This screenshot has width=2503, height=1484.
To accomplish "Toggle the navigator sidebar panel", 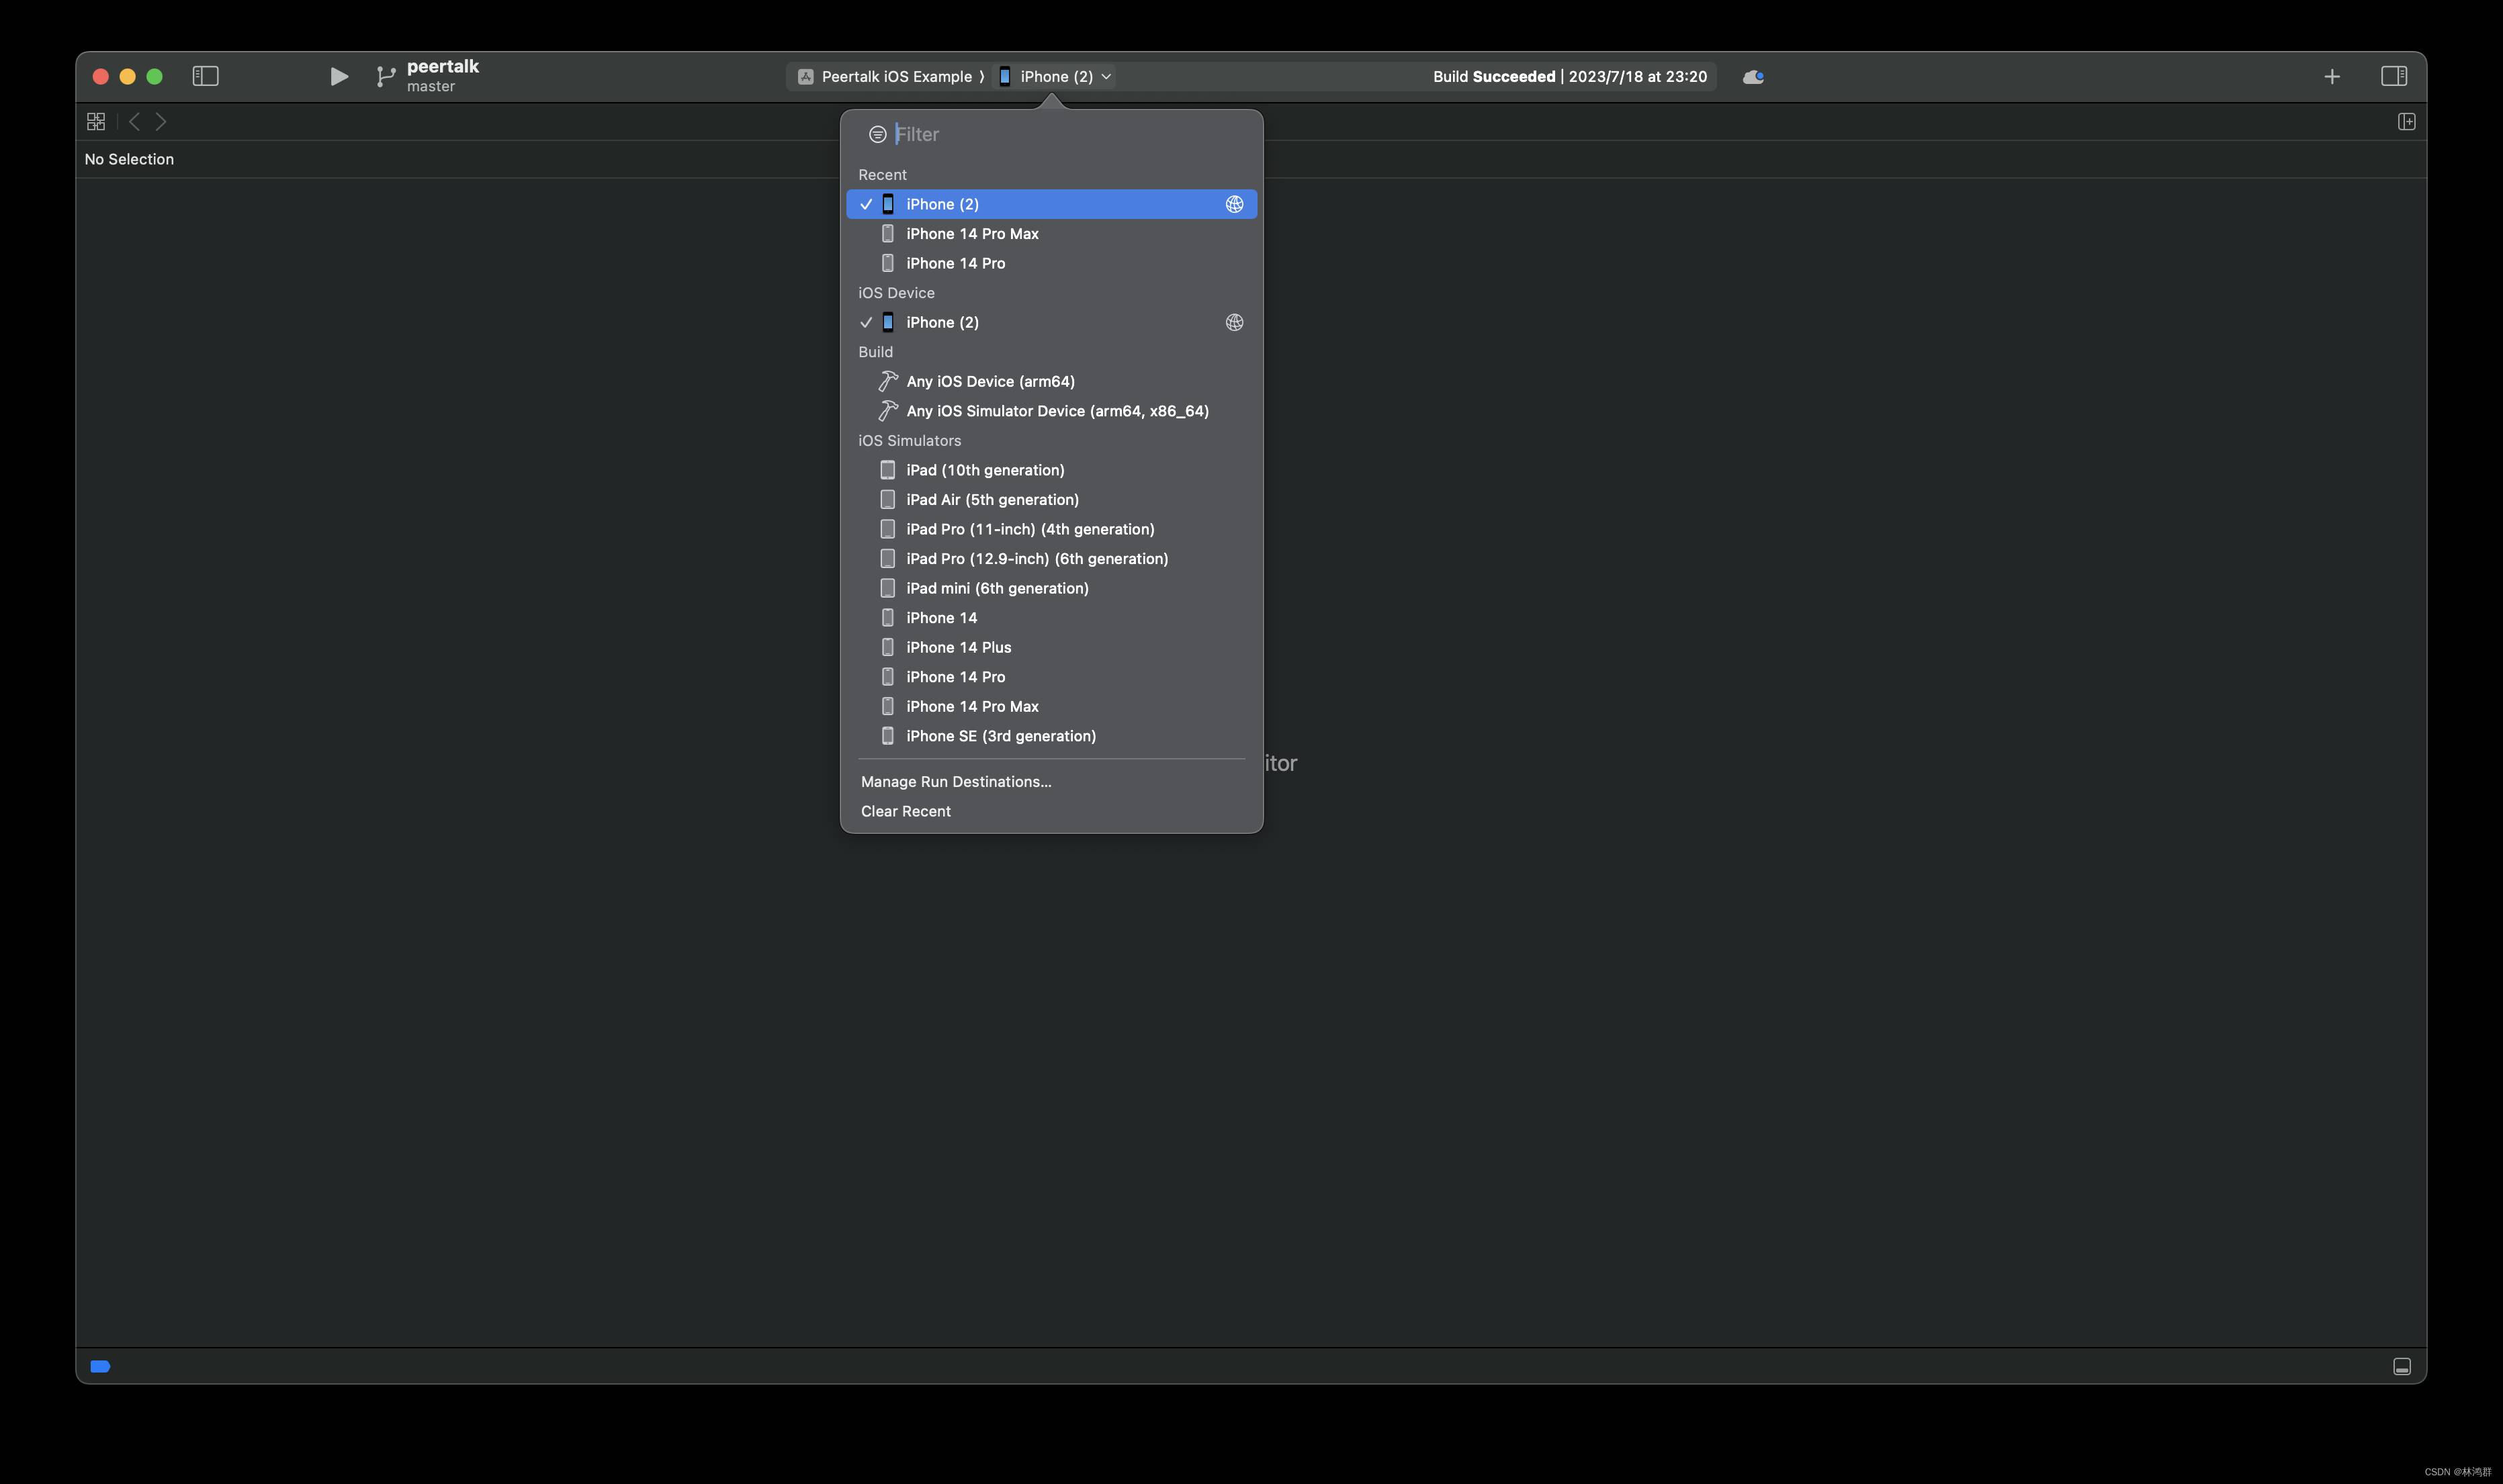I will (205, 76).
